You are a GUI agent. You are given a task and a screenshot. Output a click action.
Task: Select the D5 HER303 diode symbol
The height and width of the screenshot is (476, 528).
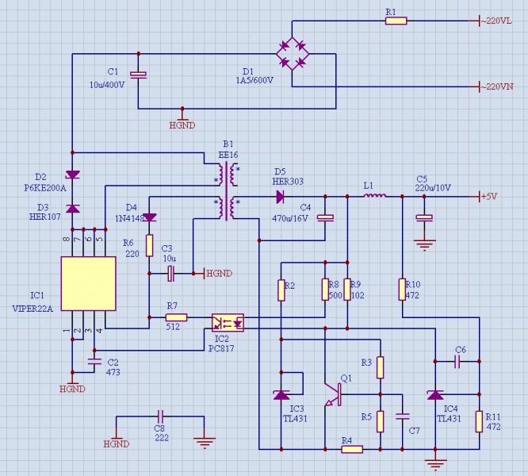pyautogui.click(x=280, y=196)
